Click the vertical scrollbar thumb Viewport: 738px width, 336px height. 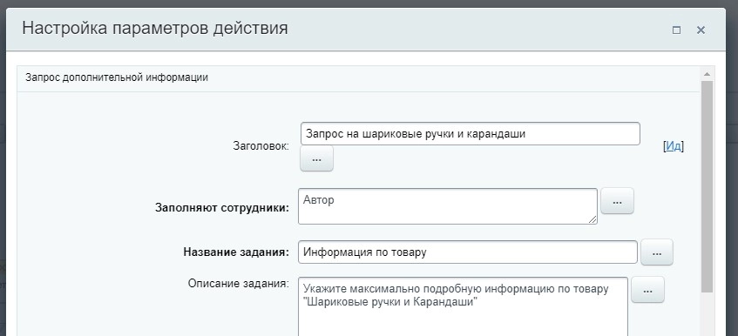pos(707,186)
